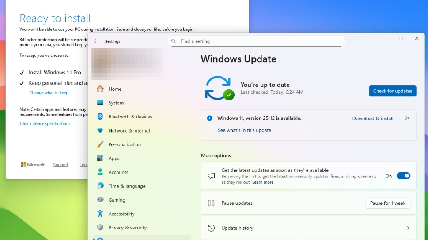Open System settings via monitor icon
The width and height of the screenshot is (428, 240).
tap(100, 103)
